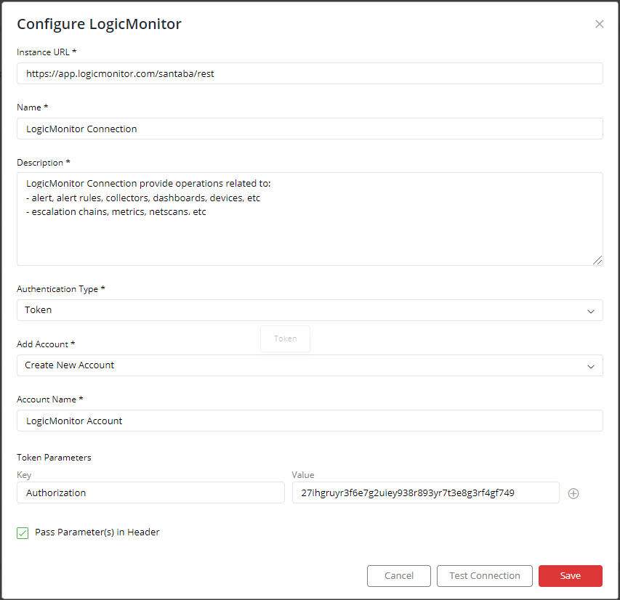Click the Description label
The width and height of the screenshot is (620, 600).
click(44, 163)
